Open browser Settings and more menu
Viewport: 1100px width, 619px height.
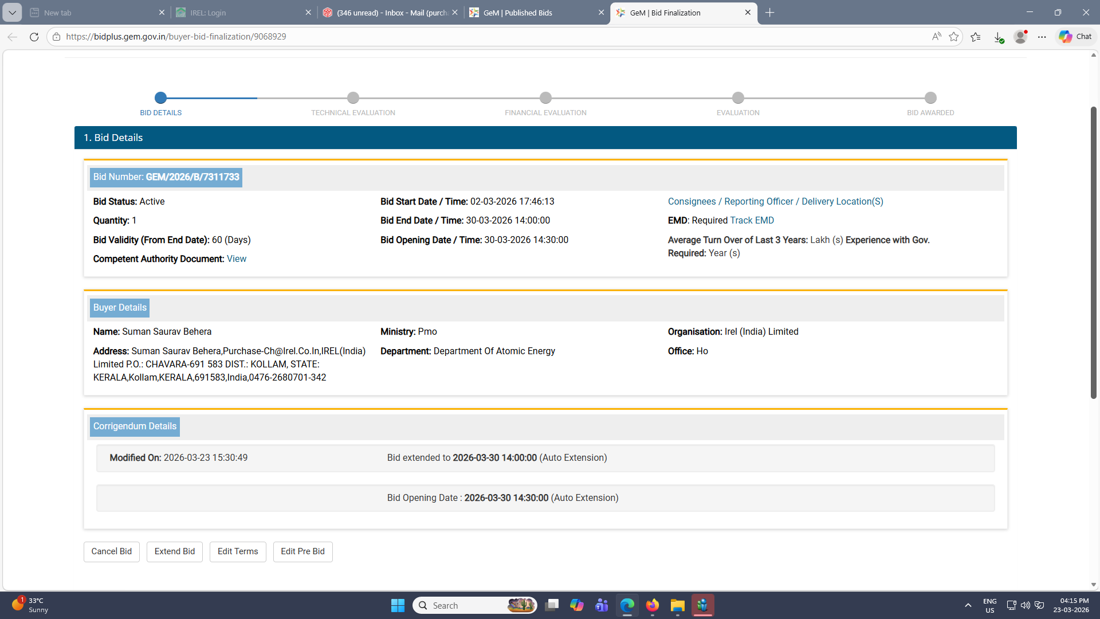[1042, 37]
